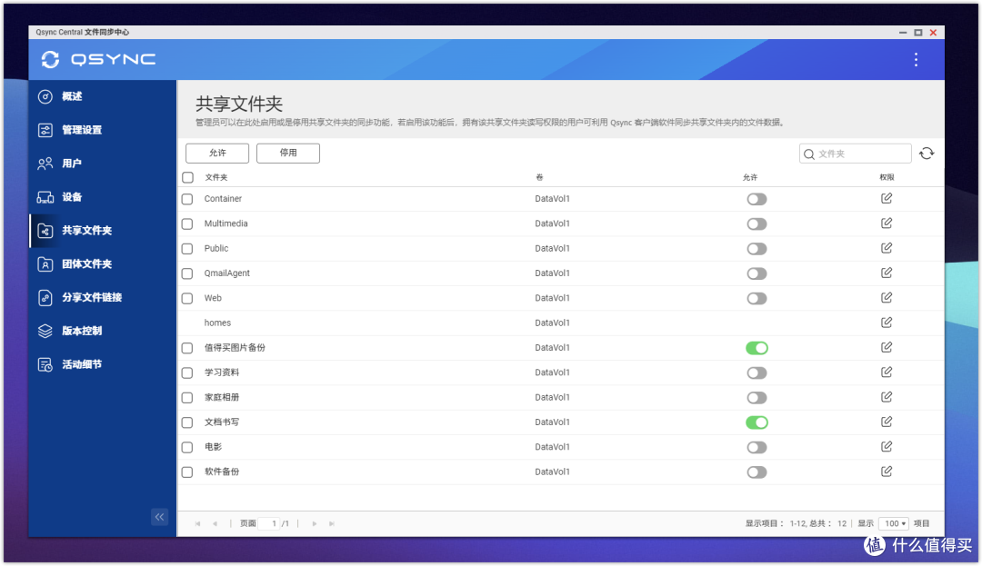Enable sync toggle for 家庭相册

[x=757, y=398]
